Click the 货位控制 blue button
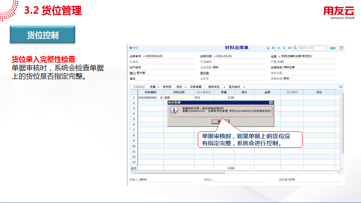The width and height of the screenshot is (361, 203). (x=42, y=35)
